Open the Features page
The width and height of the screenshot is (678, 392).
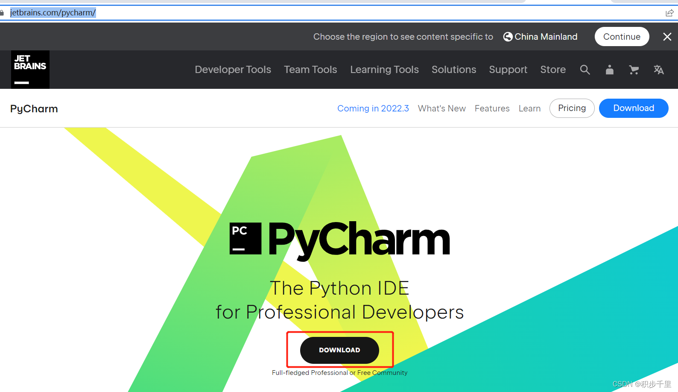pyautogui.click(x=492, y=108)
